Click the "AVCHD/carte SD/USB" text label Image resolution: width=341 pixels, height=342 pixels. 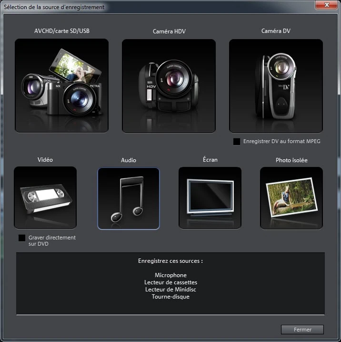[61, 31]
